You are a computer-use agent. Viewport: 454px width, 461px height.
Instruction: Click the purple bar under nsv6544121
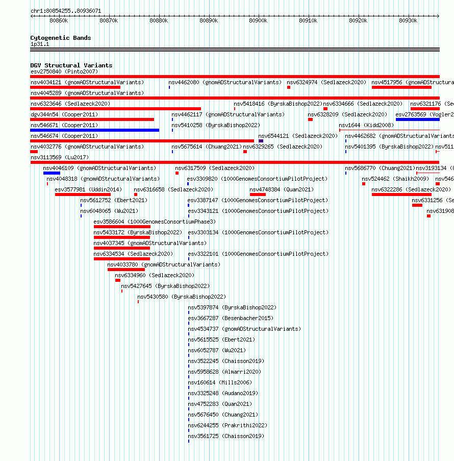coord(261,141)
